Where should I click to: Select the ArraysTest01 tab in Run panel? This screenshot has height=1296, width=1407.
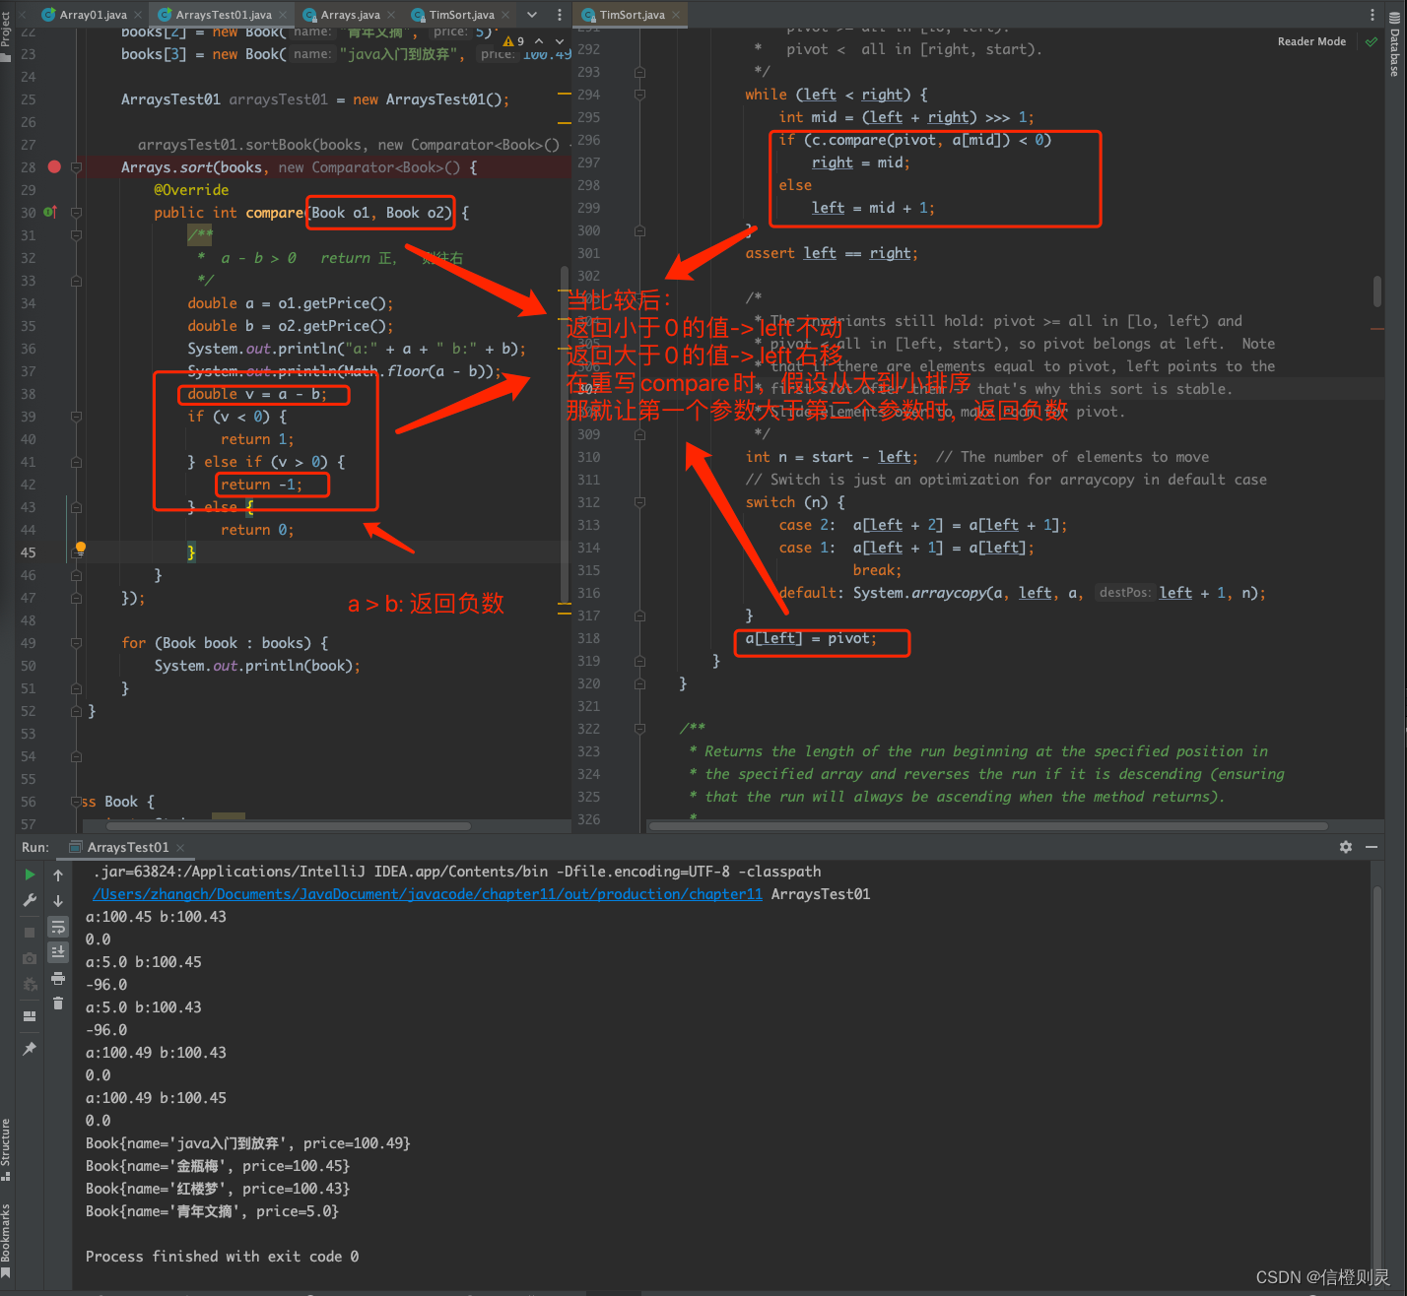point(126,847)
